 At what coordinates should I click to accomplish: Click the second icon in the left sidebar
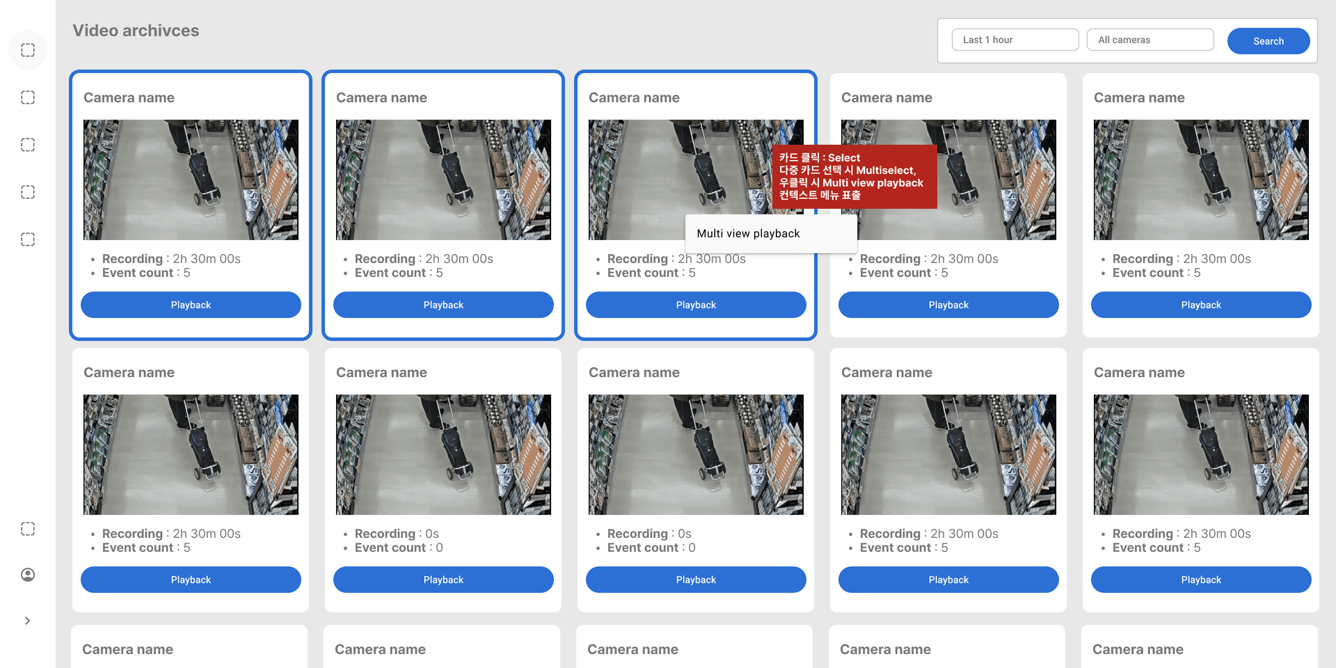click(x=28, y=97)
